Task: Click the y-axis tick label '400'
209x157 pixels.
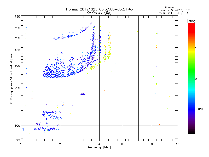Action: tap(17, 50)
